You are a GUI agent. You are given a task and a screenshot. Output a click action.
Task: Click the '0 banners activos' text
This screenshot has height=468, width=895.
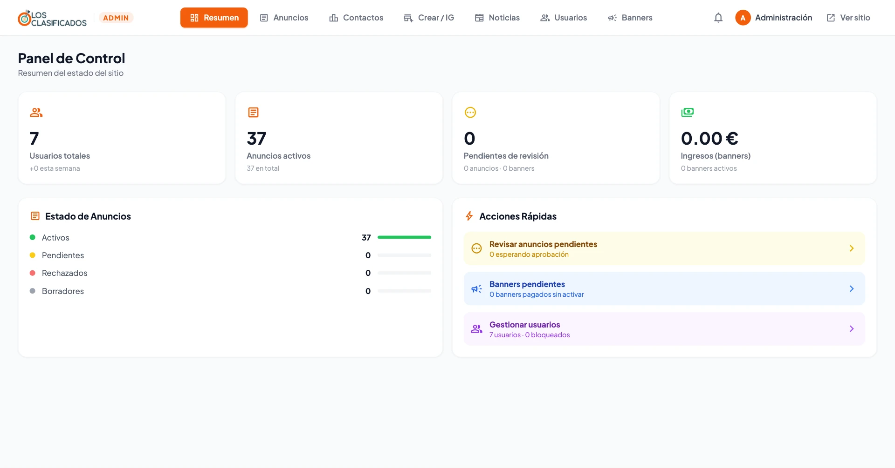[x=709, y=168]
